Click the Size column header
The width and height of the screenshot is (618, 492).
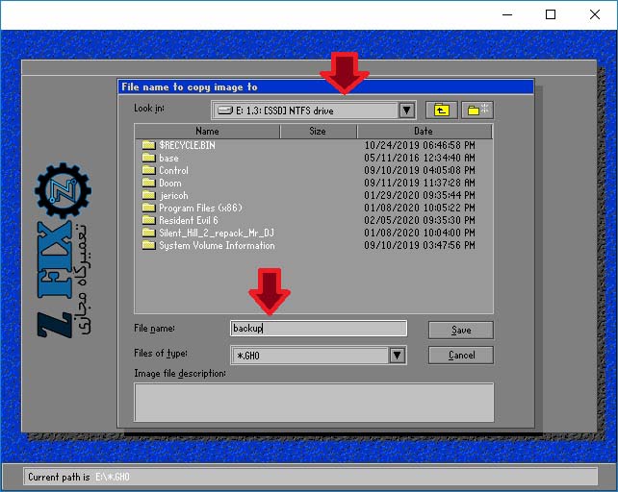[x=317, y=131]
